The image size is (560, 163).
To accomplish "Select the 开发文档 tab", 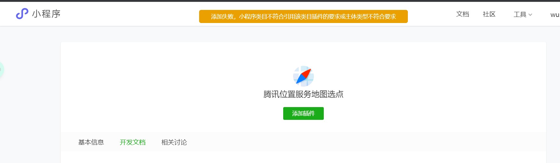I will coord(133,142).
